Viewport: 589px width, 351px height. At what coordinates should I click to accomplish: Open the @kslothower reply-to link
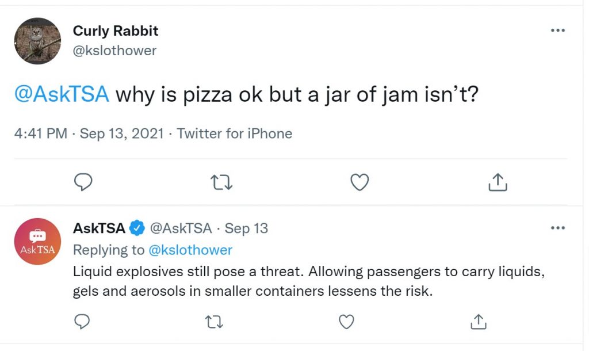click(190, 250)
